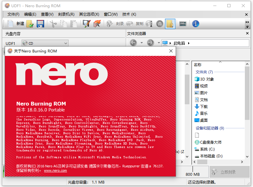Click the blue Nero info toolbar icon
The image size is (253, 187).
[195, 24]
